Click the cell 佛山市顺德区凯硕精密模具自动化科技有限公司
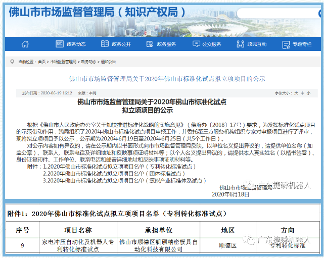The image size is (324, 258). tap(158, 245)
